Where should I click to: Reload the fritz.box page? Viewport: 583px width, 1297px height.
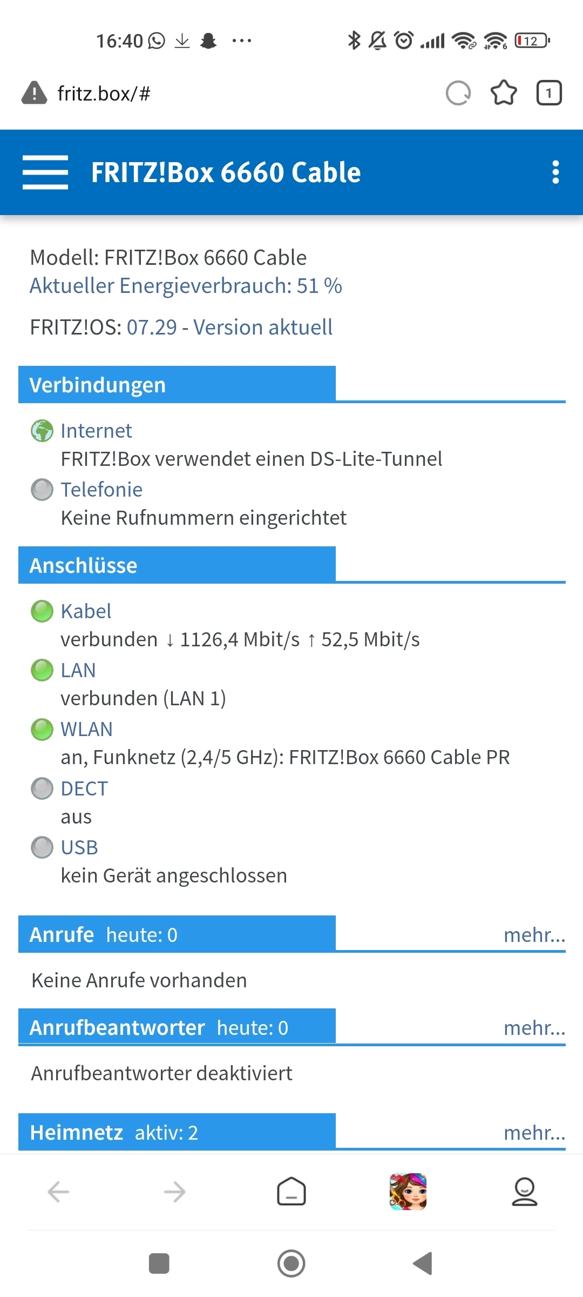point(458,93)
